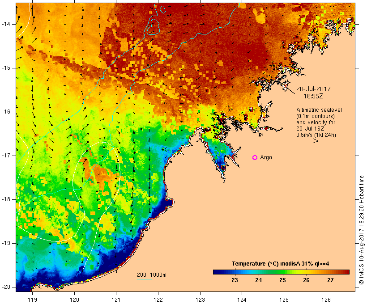Screen dimensions: 367x304
Task: Click the -16 latitude axis label
Action: (x=6, y=112)
